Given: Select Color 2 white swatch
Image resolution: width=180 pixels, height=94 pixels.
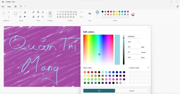Looking at the screenshot, I should tap(97, 17).
